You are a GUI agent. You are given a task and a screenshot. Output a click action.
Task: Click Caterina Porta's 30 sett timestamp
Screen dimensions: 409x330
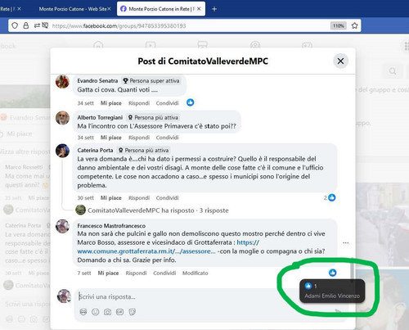click(85, 198)
